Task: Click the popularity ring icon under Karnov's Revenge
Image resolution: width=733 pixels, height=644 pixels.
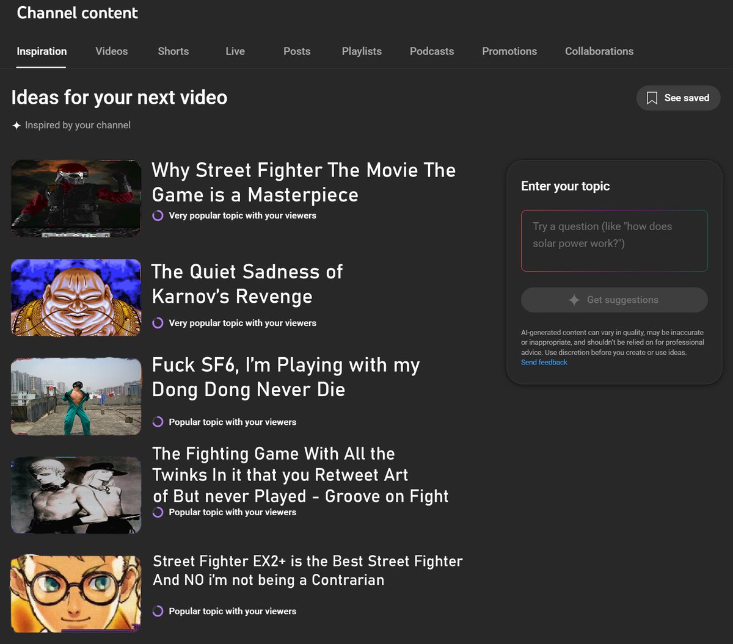Action: pos(158,323)
